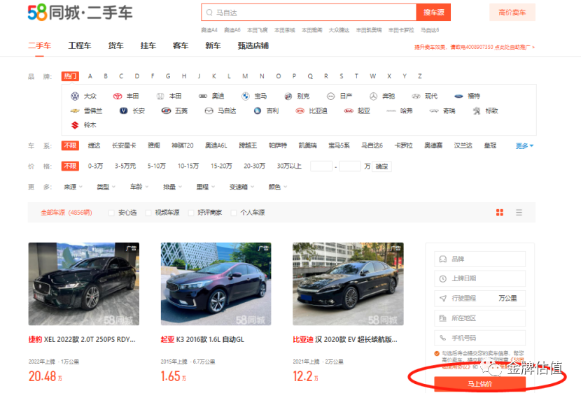This screenshot has height=393, width=581.
Task: Open the 捷豹 XEL car photo
Action: tap(84, 284)
